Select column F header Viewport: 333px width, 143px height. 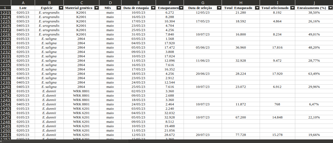point(170,3)
